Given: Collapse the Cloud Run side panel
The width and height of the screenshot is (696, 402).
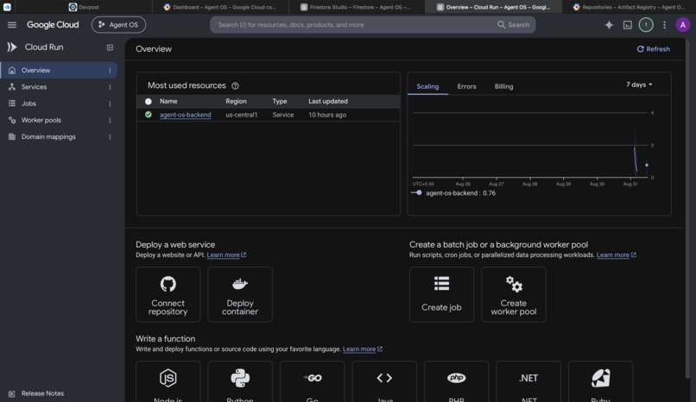Looking at the screenshot, I should coord(110,47).
